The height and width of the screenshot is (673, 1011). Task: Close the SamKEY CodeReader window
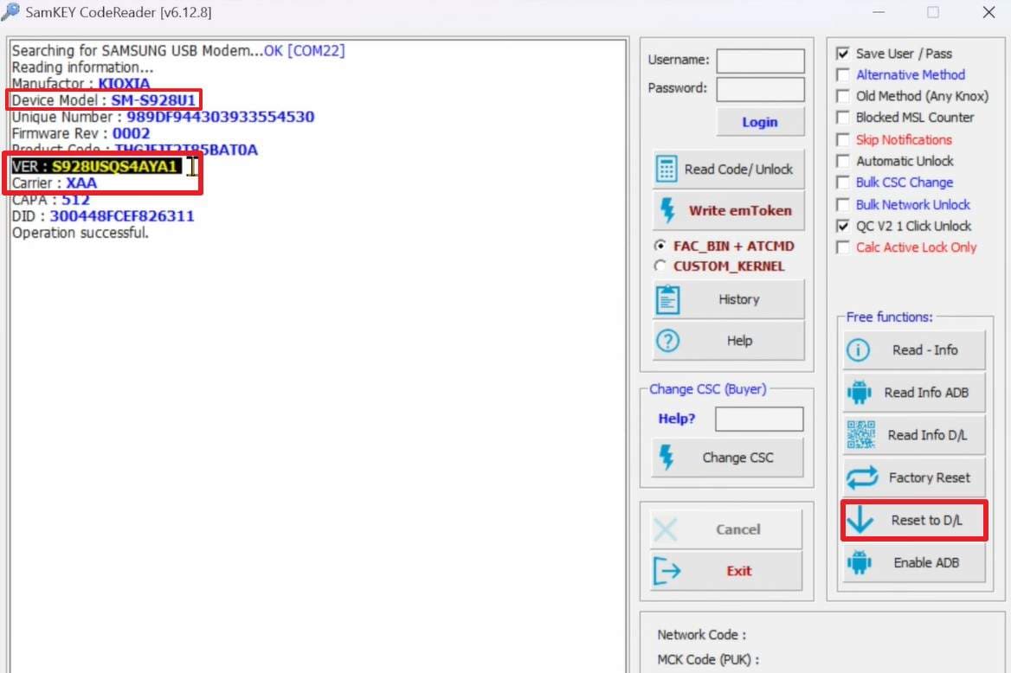[988, 12]
